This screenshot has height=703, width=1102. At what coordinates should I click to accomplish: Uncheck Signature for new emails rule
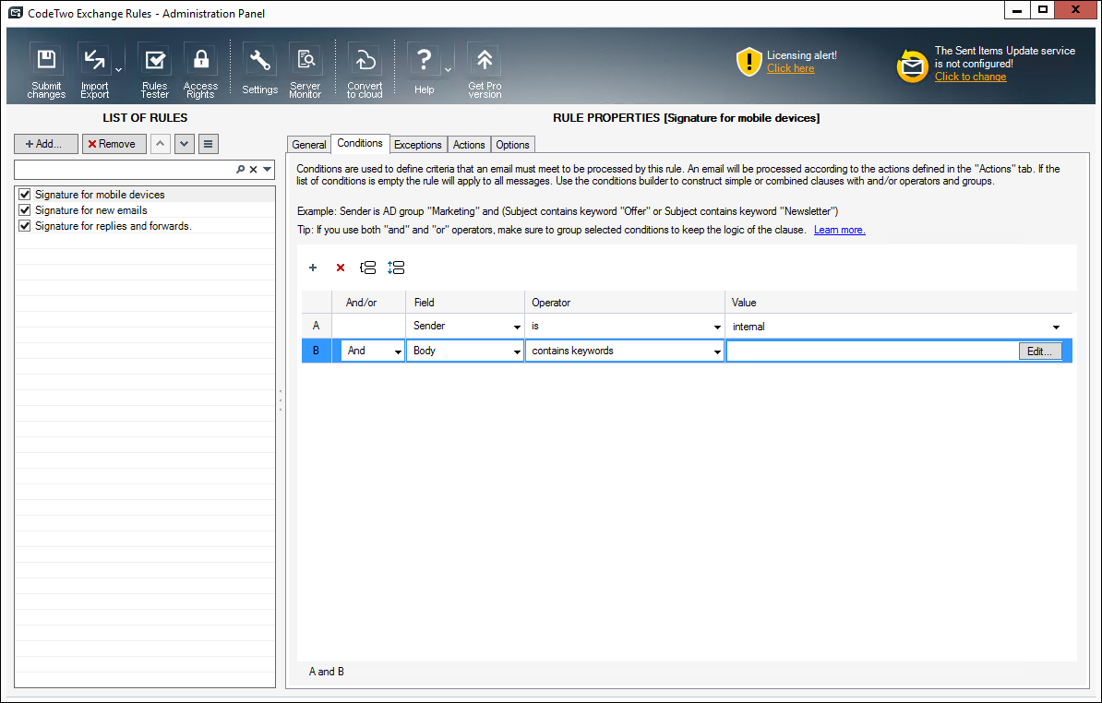pos(25,210)
